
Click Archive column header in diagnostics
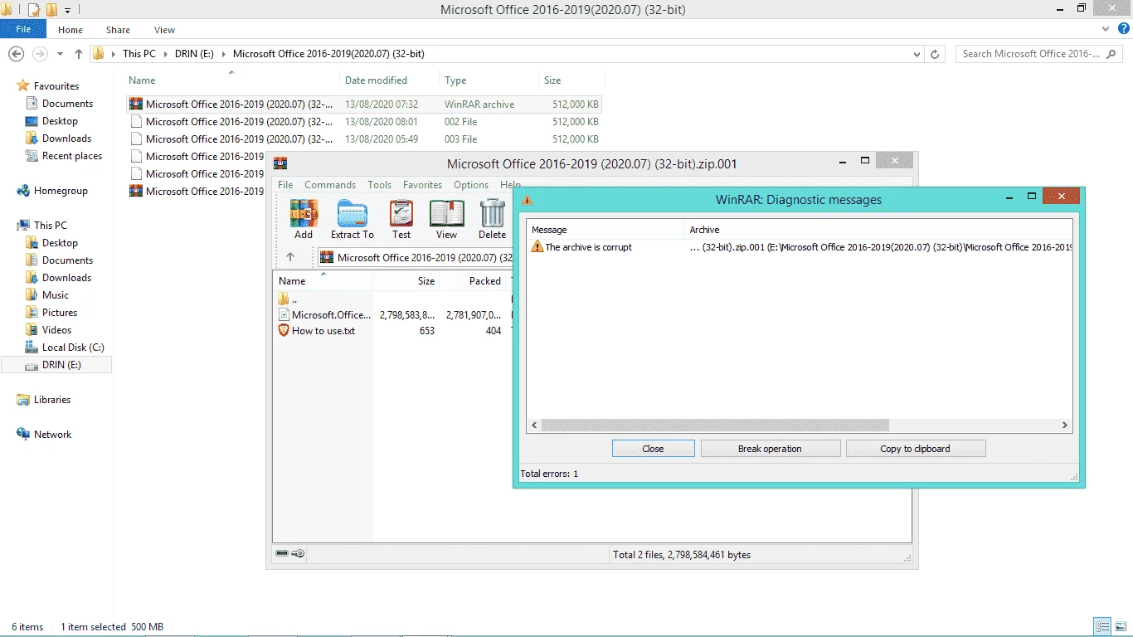[x=879, y=230]
